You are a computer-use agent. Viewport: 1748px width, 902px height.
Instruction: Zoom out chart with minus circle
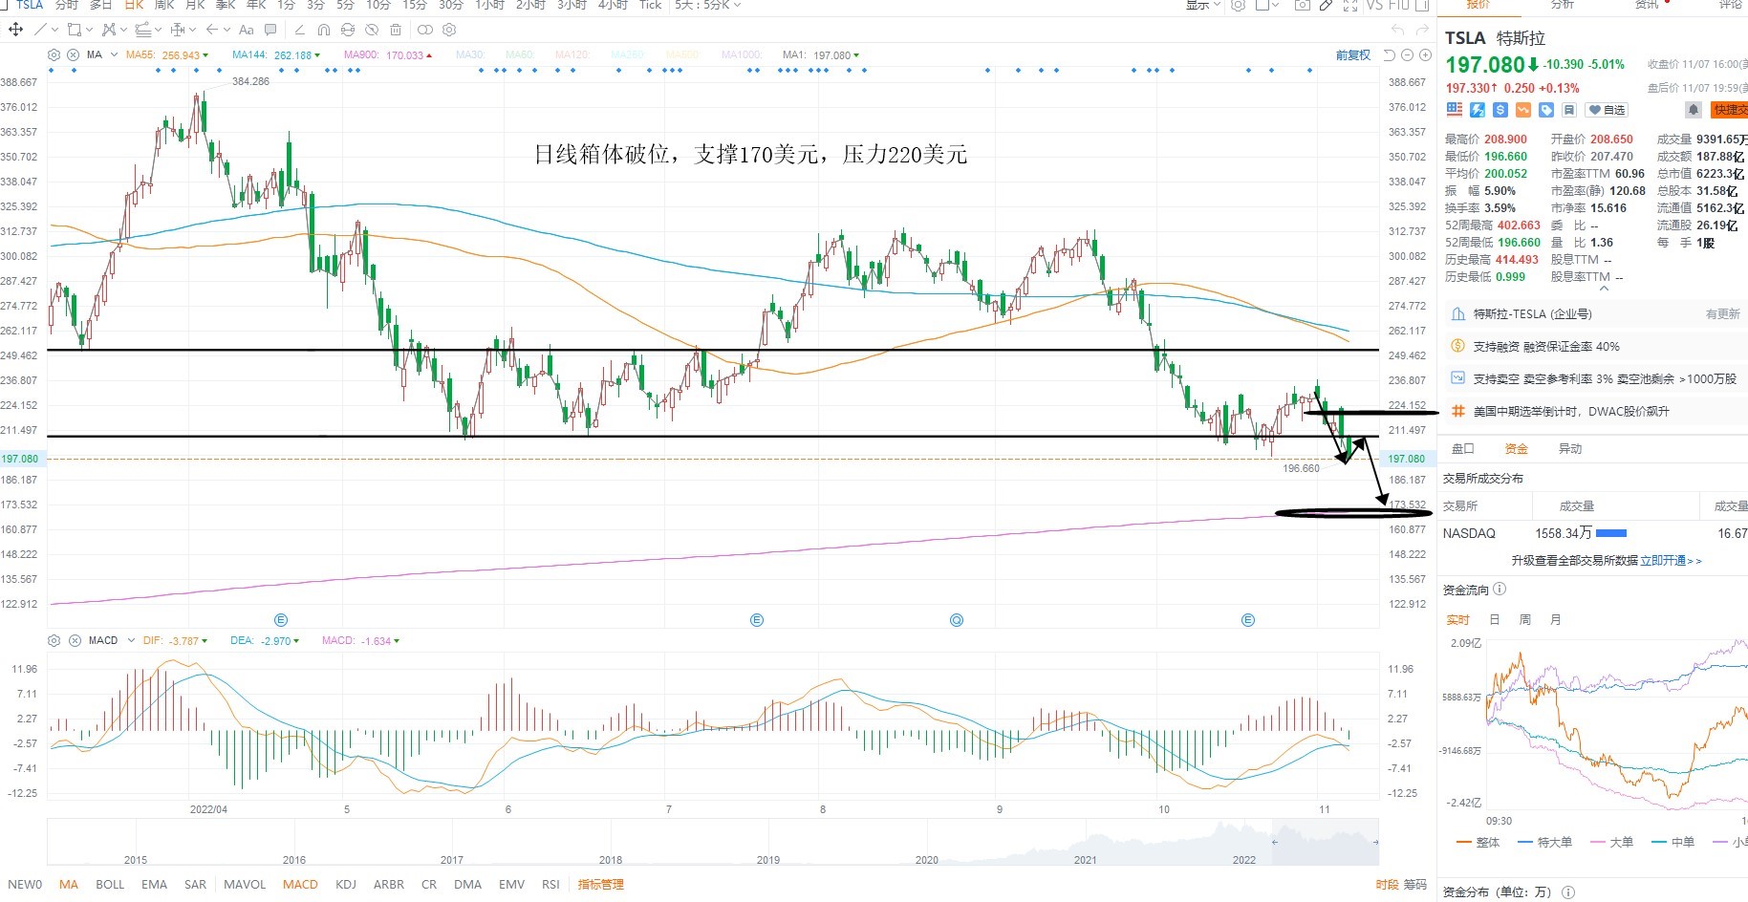click(1407, 55)
